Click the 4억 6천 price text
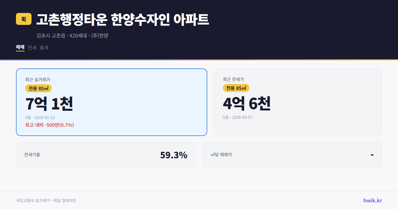 point(247,104)
